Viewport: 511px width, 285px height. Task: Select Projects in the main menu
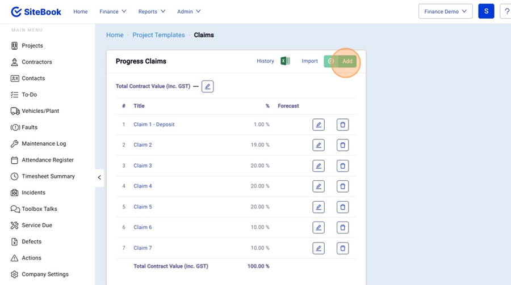click(x=32, y=46)
